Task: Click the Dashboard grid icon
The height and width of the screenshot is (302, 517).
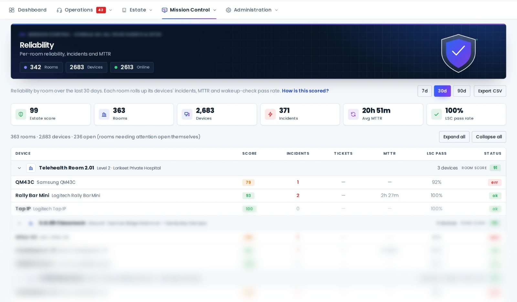Action: [12, 10]
